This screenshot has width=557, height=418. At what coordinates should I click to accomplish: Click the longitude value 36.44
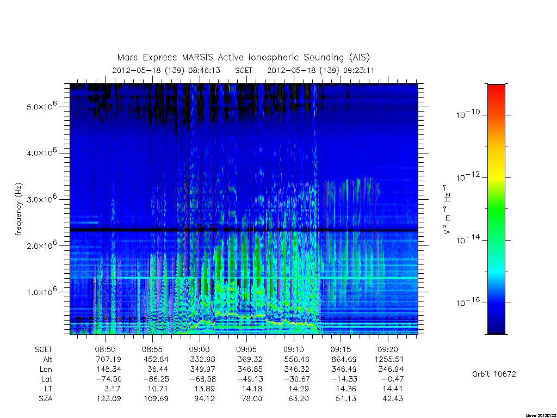[x=158, y=370]
